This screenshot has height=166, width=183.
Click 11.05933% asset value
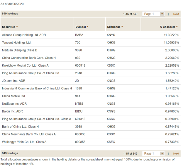[x=171, y=43]
